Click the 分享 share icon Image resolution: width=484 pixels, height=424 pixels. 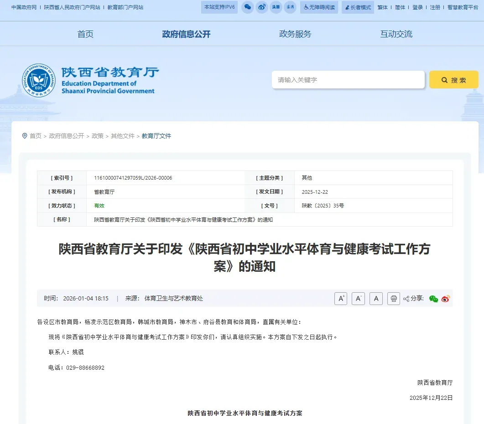(x=406, y=299)
